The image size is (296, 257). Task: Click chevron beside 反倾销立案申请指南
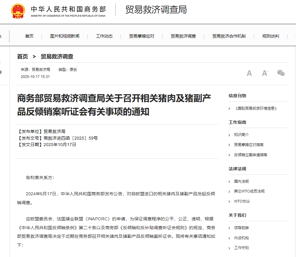tap(229, 155)
